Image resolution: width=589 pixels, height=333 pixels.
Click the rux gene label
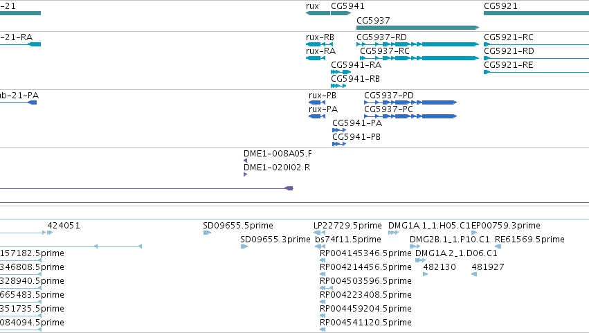pos(312,6)
